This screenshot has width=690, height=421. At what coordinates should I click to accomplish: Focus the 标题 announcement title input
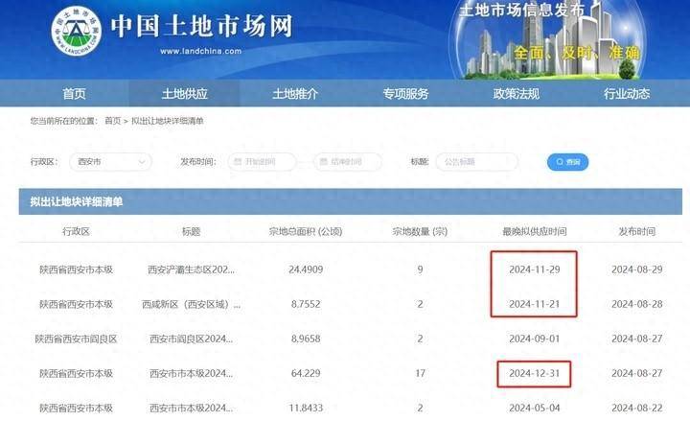tap(477, 162)
